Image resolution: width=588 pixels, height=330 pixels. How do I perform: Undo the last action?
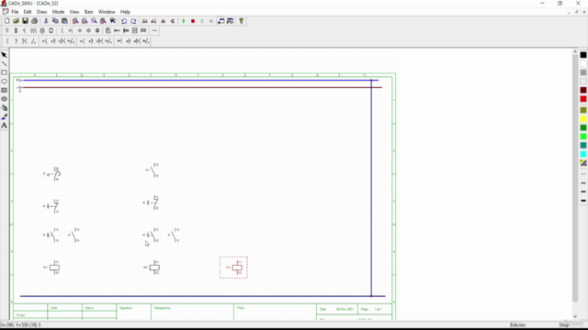pyautogui.click(x=124, y=21)
